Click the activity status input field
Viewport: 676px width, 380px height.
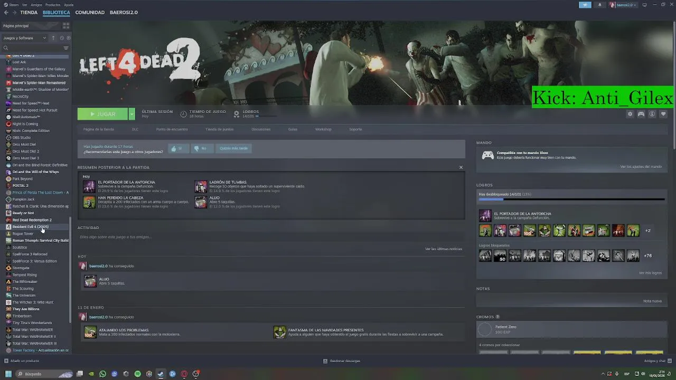pyautogui.click(x=271, y=237)
